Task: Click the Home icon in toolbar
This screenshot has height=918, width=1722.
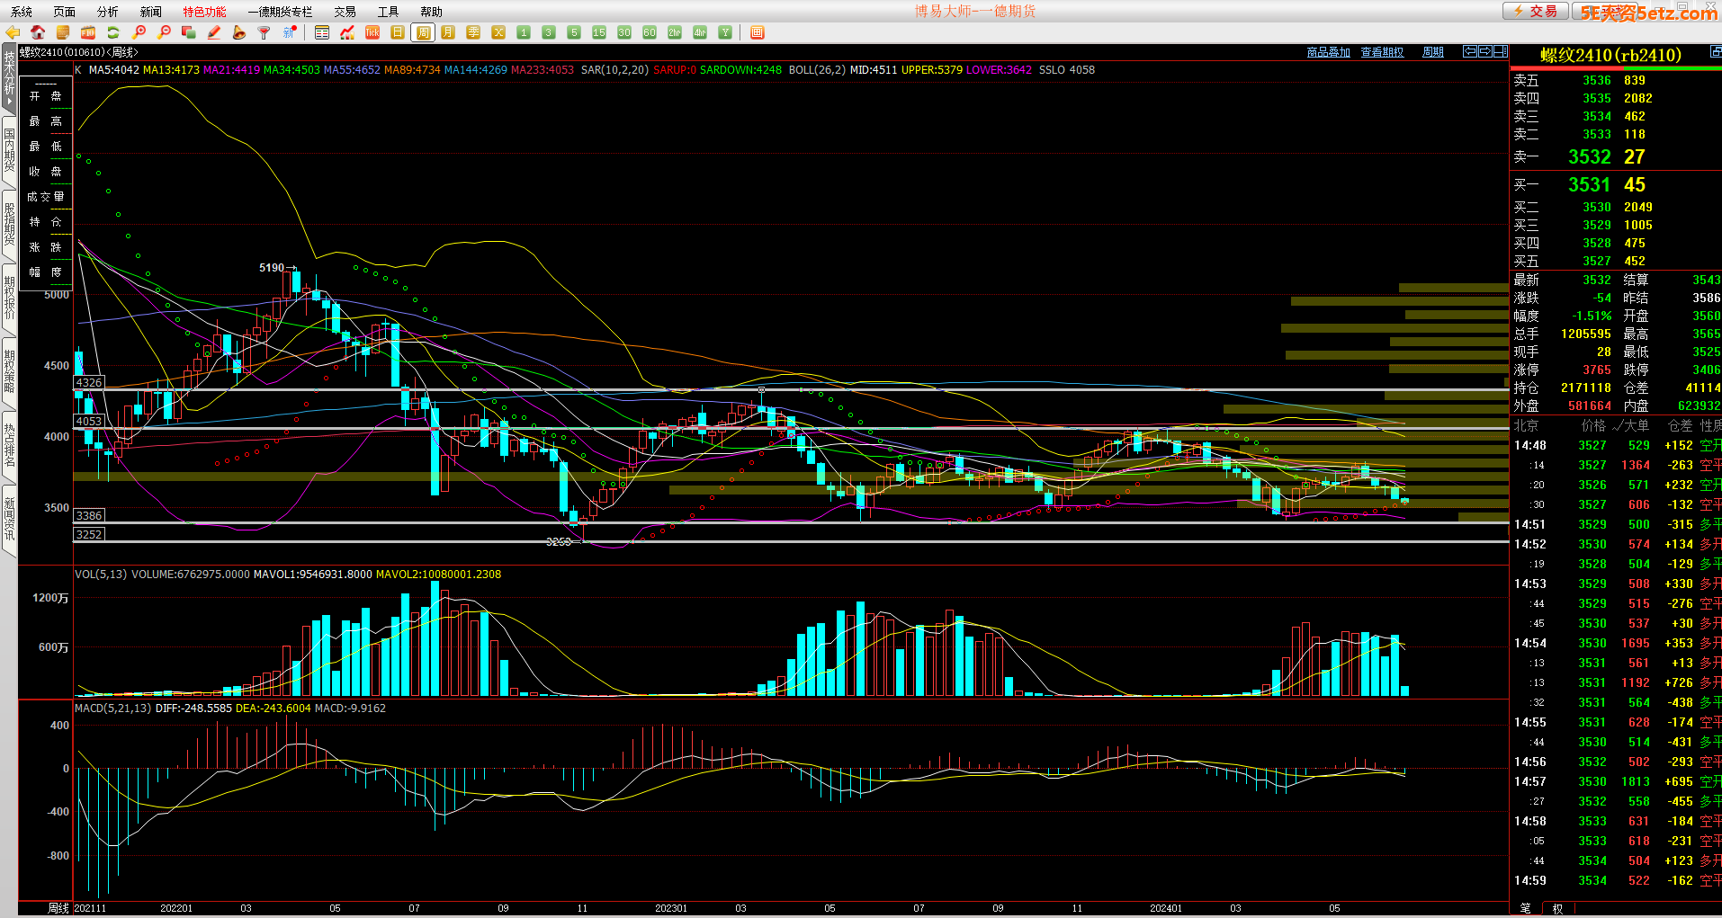Action: point(38,32)
